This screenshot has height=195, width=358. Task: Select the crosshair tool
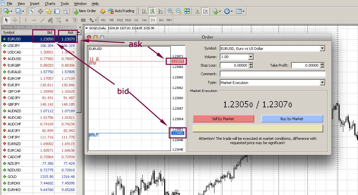15,20
